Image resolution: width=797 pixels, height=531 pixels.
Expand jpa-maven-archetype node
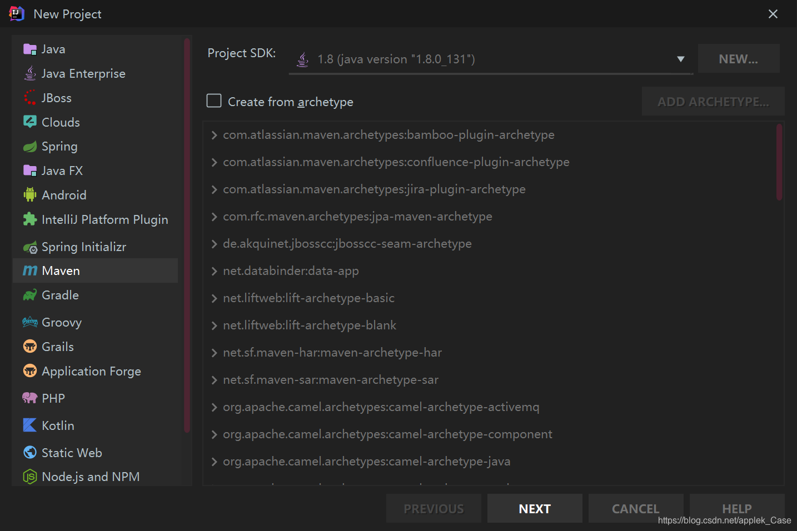click(x=214, y=217)
